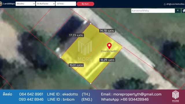Image resolution: width=185 pixels, height=104 pixels.
Task: Open the เข้าสู่ระบบ/ลงทะเบียน login link
Action: point(175,4)
